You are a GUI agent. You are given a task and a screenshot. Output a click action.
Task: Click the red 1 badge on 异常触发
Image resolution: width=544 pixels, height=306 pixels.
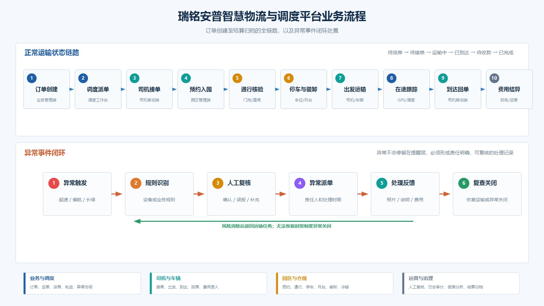(54, 183)
